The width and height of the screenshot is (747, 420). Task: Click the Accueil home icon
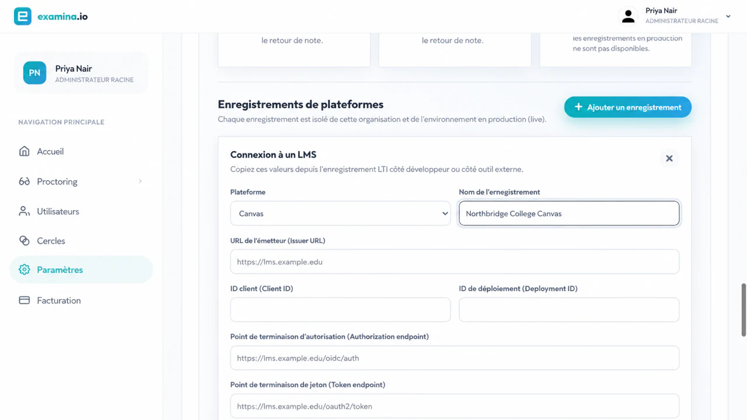click(24, 151)
